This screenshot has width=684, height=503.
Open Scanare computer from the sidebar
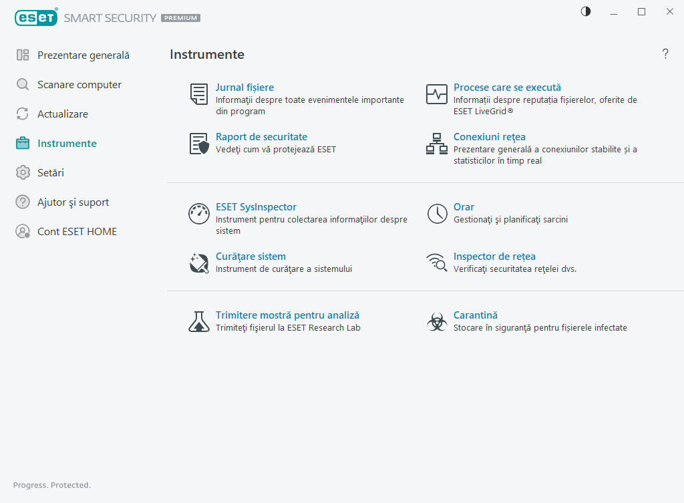pyautogui.click(x=79, y=85)
